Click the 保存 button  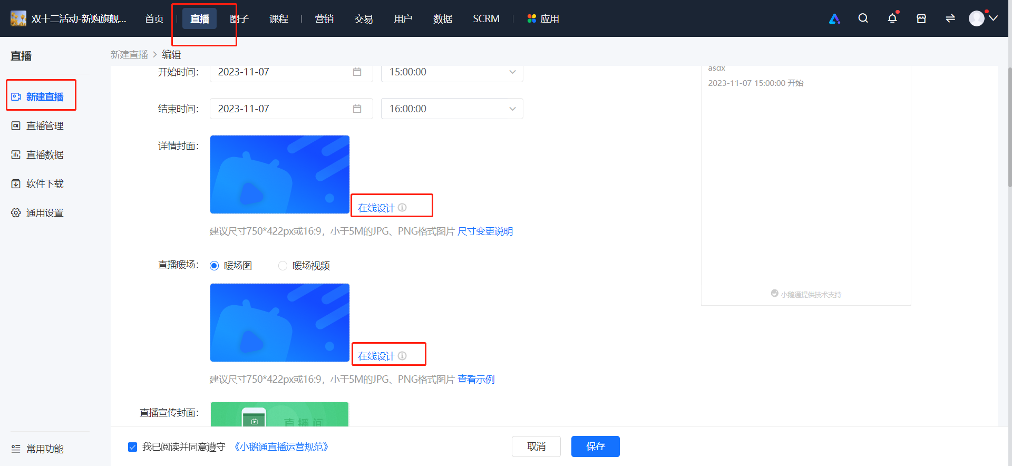click(x=596, y=446)
